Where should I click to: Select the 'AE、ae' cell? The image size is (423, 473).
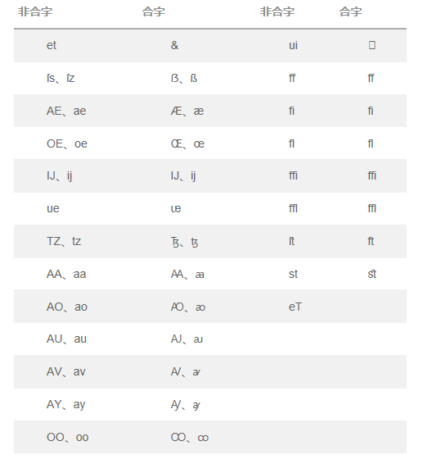pyautogui.click(x=66, y=111)
